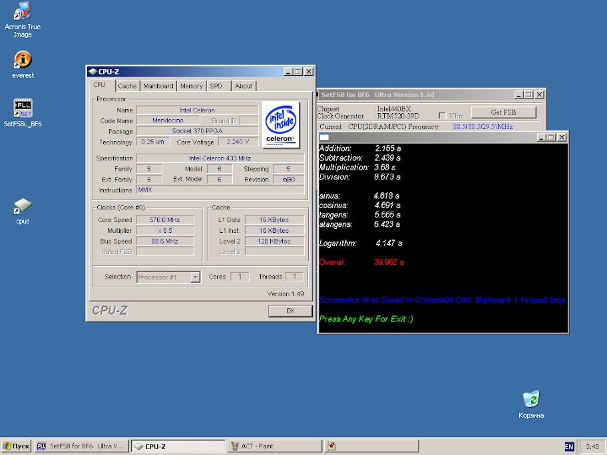Click the Get FSB button
The width and height of the screenshot is (607, 455).
tap(504, 112)
